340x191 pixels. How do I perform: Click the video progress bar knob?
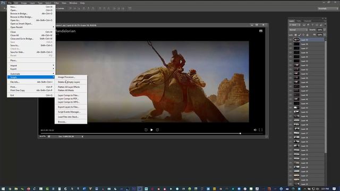[240, 133]
